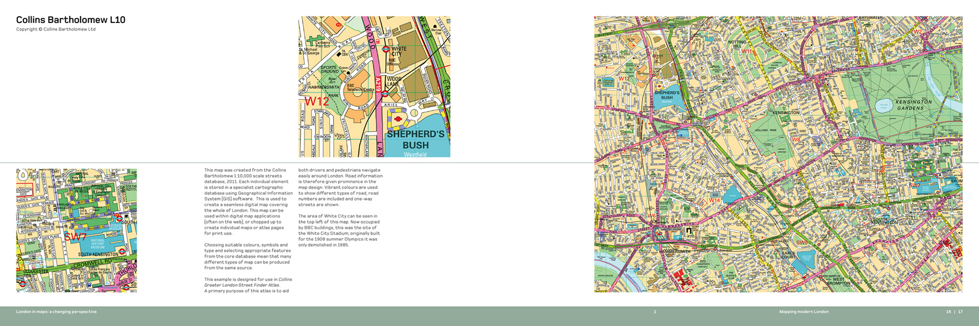Click the 'NATURAL HISTORY MUSEUM' label
Image resolution: width=979 pixels, height=326 pixels.
pyautogui.click(x=97, y=243)
